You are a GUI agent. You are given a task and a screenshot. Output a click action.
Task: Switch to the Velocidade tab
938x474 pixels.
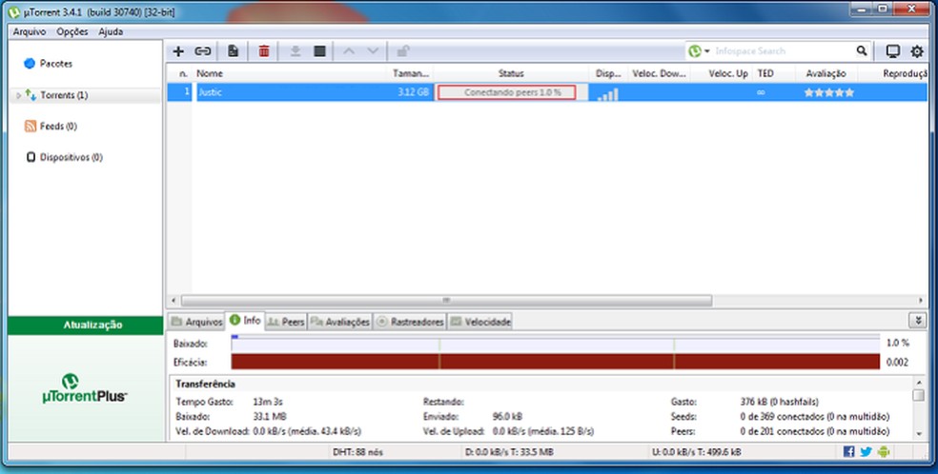(480, 322)
